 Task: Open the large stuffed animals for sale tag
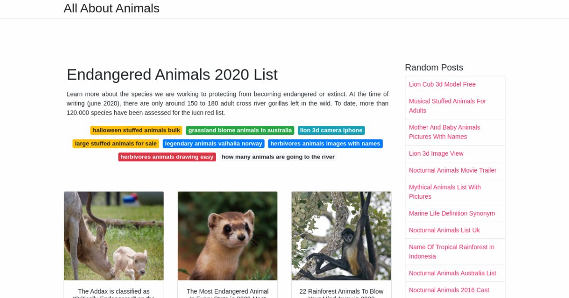116,144
